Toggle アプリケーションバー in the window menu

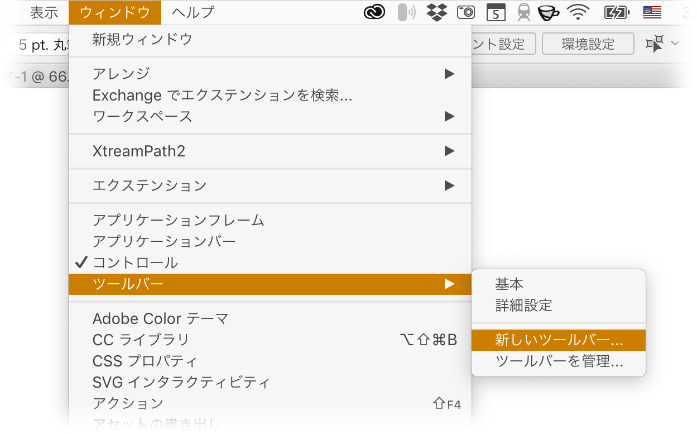pyautogui.click(x=270, y=241)
